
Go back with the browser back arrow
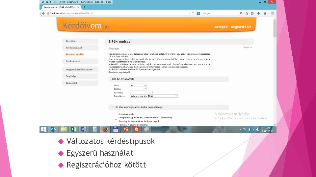43,13
